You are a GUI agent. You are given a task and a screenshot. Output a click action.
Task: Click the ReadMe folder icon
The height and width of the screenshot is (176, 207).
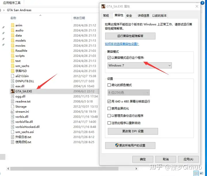(x=13, y=51)
